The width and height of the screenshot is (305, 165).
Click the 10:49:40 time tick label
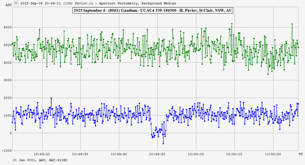tap(119, 154)
